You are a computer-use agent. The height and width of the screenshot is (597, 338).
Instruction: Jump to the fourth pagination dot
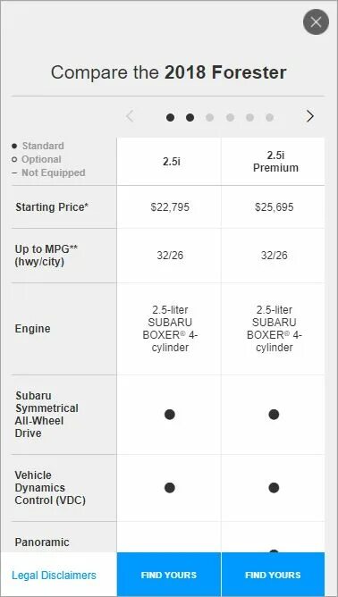(230, 118)
